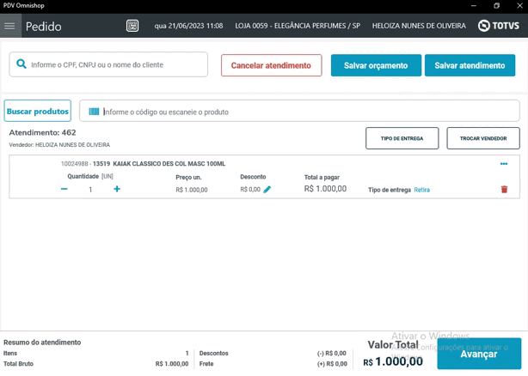Click the Avançar button
The width and height of the screenshot is (528, 376).
[x=479, y=354]
